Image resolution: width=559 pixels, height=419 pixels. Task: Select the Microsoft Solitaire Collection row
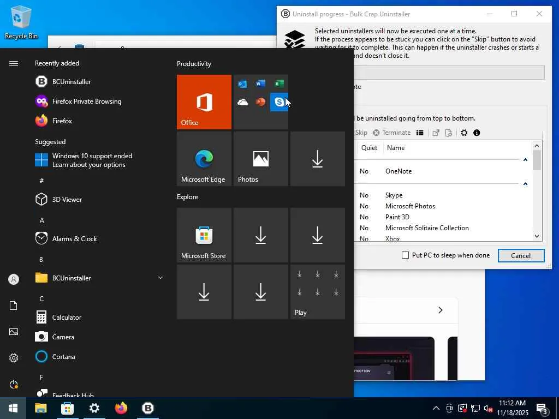coord(442,228)
